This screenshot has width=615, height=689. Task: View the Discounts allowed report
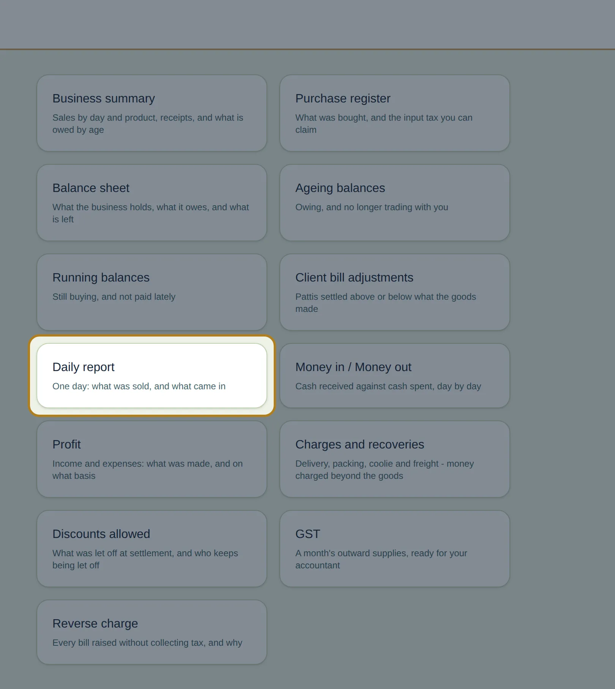(x=152, y=549)
